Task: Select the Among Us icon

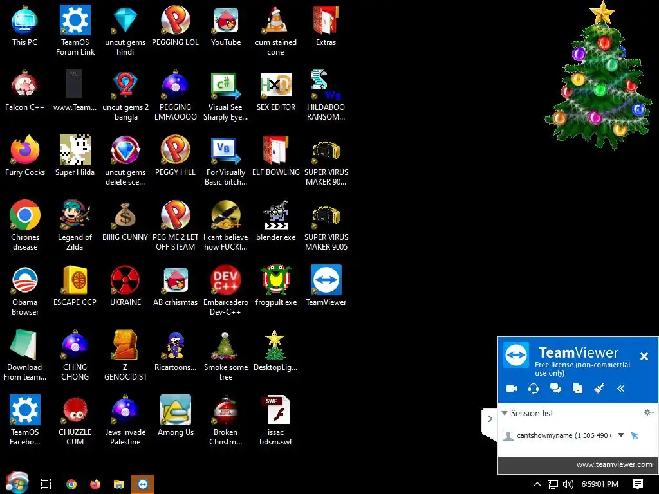Action: click(x=175, y=416)
